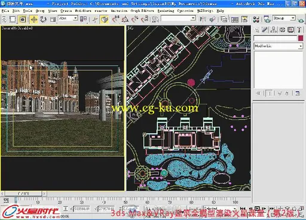Open the Material Editor
Image resolution: width=306 pixels, height=220 pixels.
pos(256,19)
